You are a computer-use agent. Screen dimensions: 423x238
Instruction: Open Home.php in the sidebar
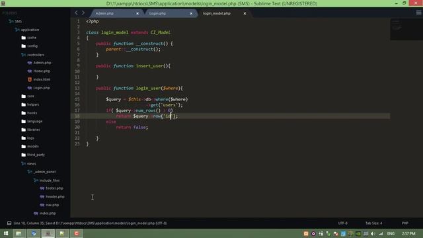[x=42, y=71]
